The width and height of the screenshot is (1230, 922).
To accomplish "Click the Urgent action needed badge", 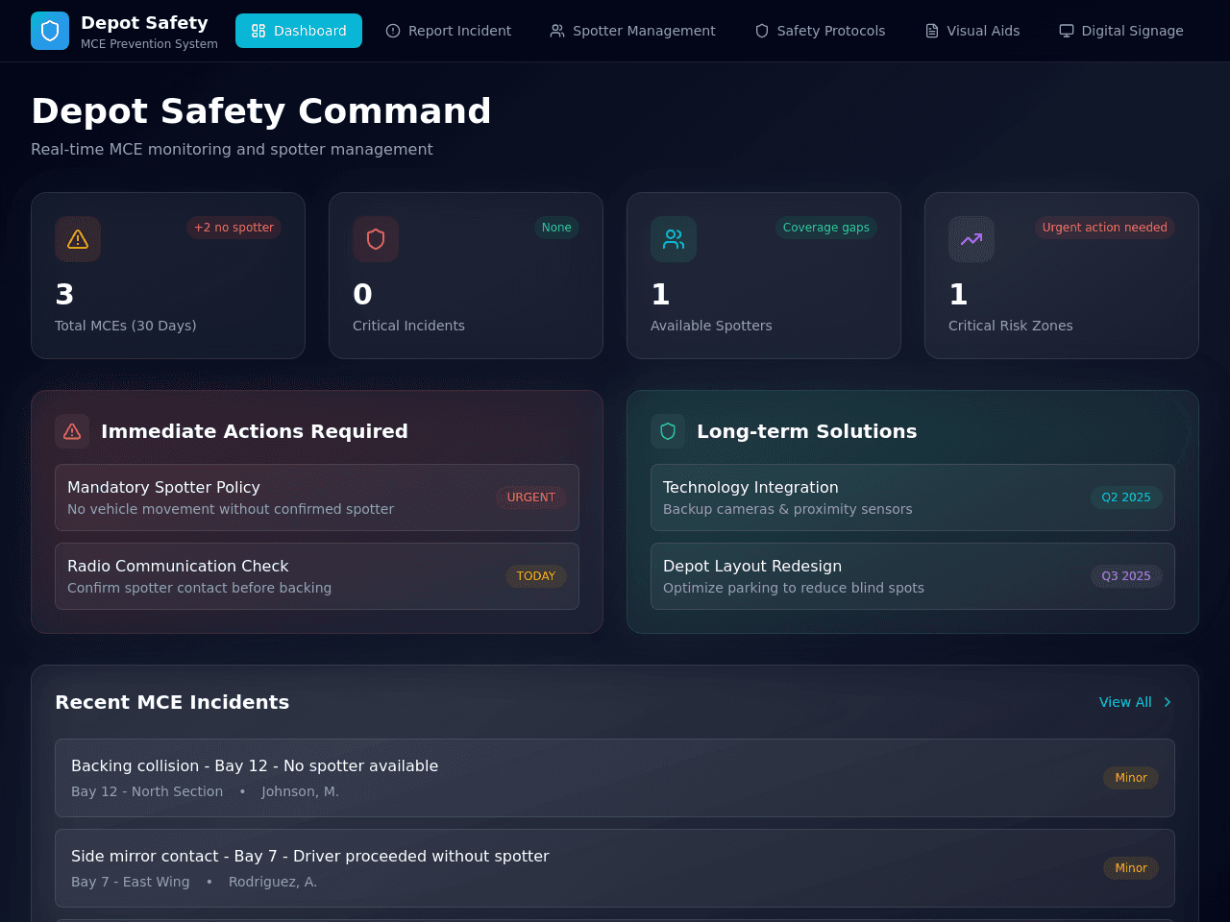I will click(x=1105, y=228).
